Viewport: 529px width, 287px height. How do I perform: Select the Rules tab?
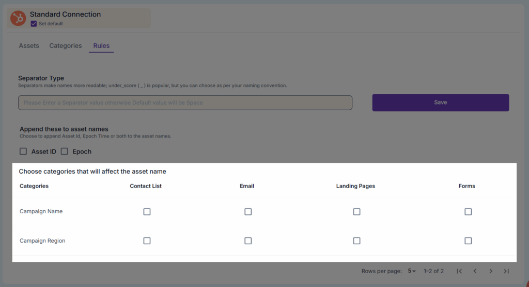click(101, 46)
